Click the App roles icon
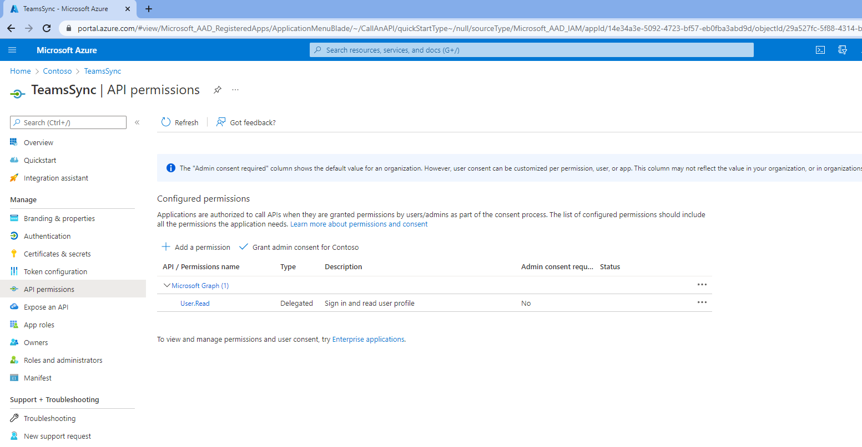 14,325
